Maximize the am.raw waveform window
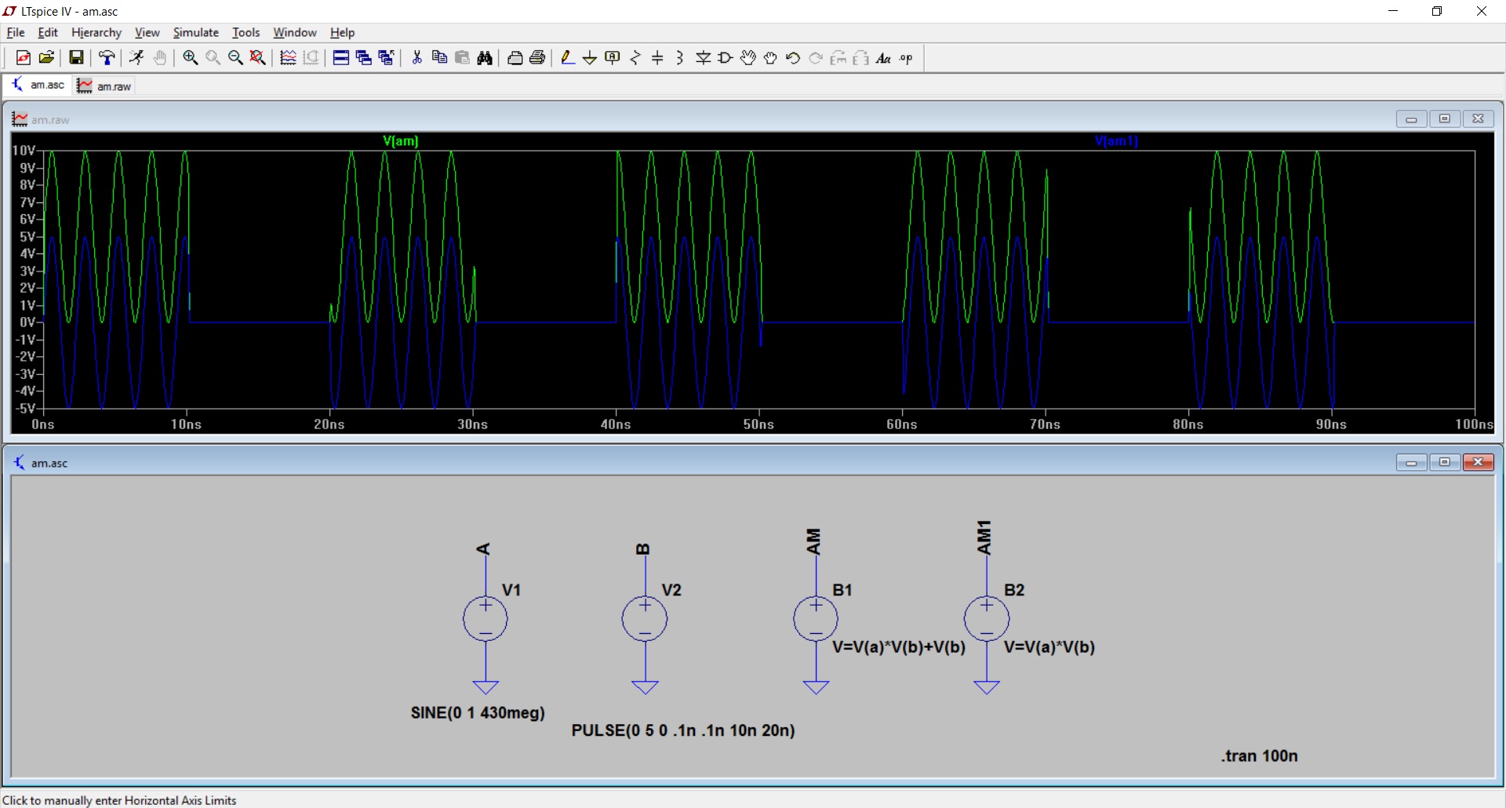1506x808 pixels. [x=1445, y=118]
